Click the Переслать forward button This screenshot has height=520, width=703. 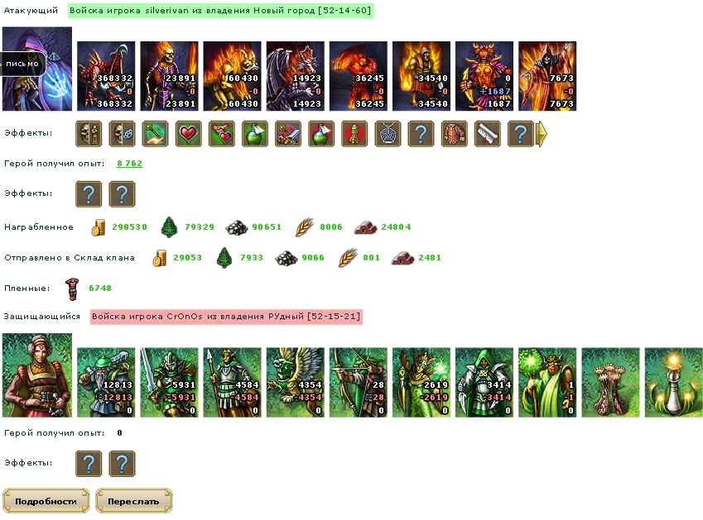click(x=133, y=501)
